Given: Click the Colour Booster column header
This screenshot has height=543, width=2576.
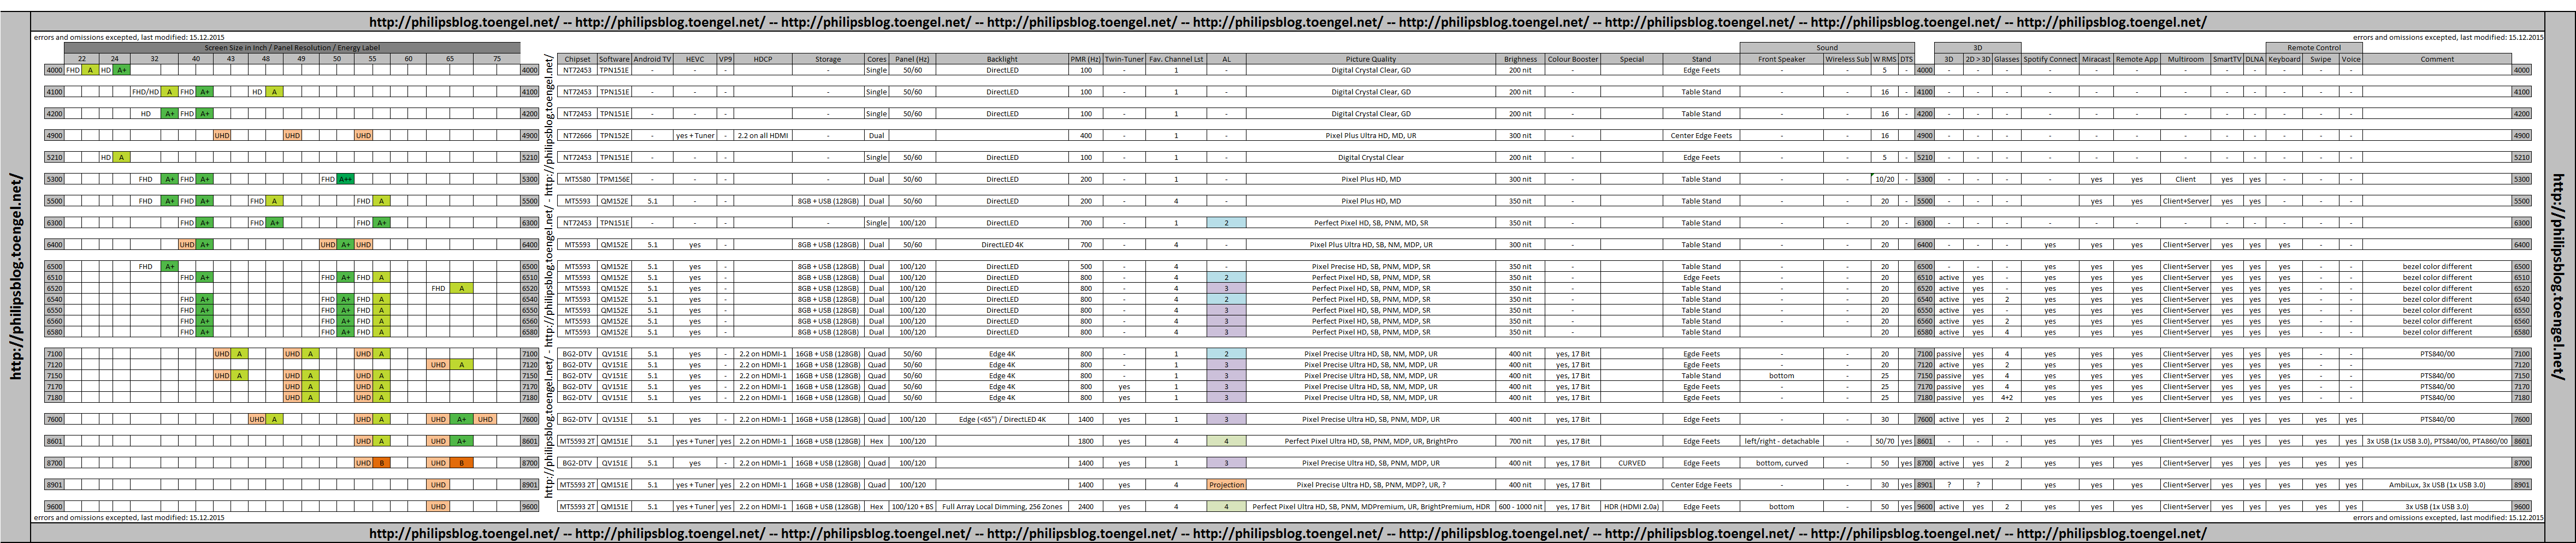Looking at the screenshot, I should tap(1572, 59).
